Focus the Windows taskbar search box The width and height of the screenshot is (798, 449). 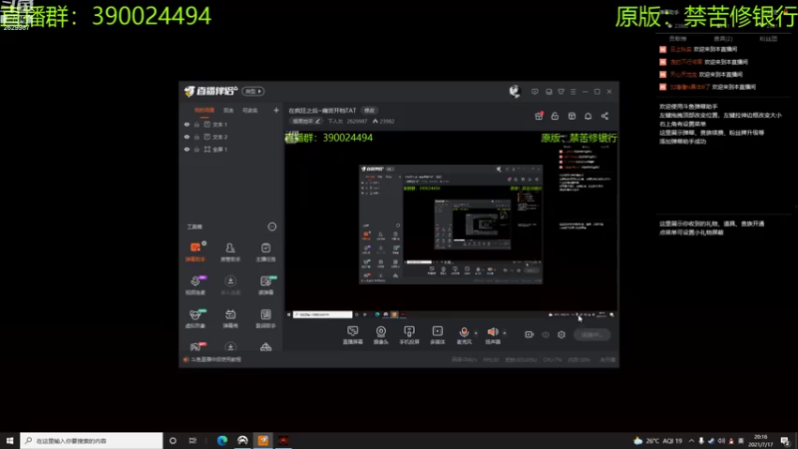click(x=92, y=440)
